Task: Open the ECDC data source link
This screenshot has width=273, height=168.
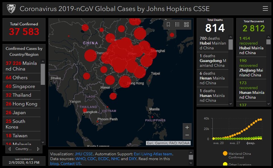Action: [104, 159]
